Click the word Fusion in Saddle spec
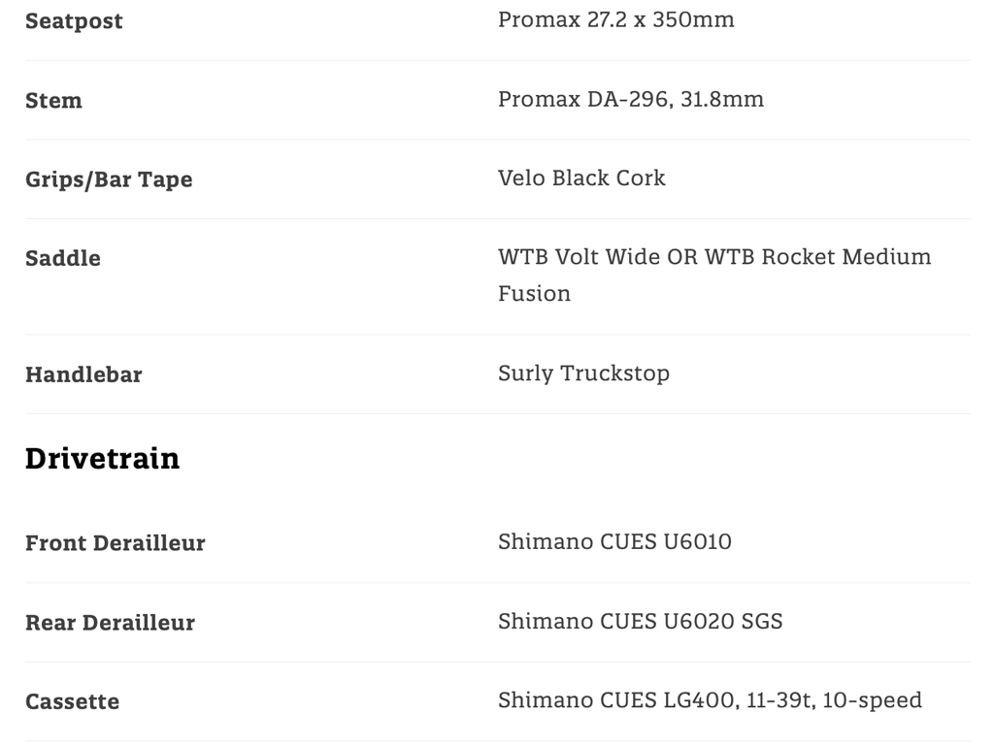 tap(534, 294)
